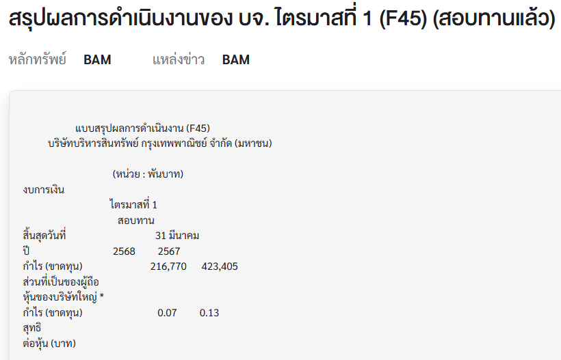Click the BAM value beside แหล่งข่าว
The width and height of the screenshot is (561, 360).
click(x=236, y=59)
